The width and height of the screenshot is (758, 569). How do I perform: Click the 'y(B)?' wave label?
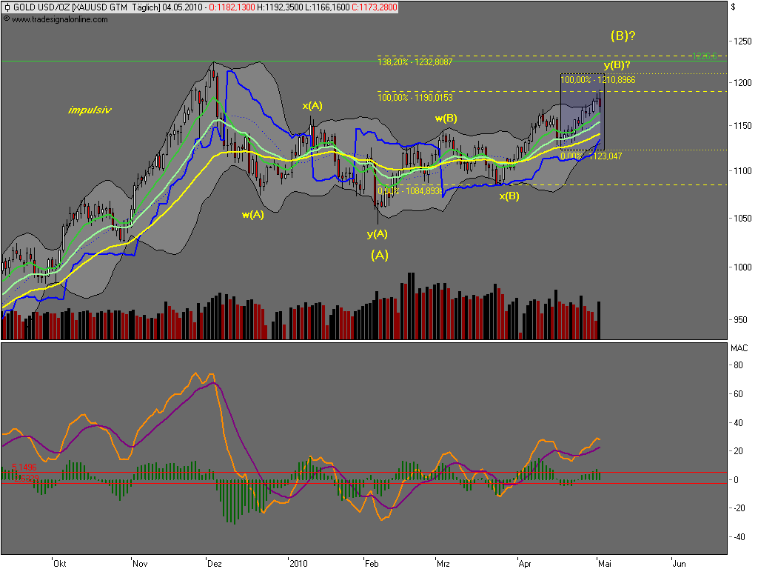pyautogui.click(x=617, y=65)
